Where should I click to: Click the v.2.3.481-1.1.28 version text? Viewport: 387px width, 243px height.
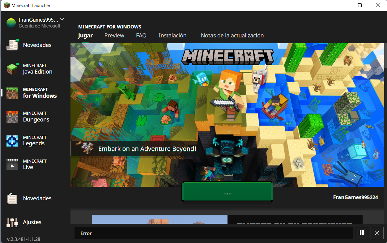23,239
